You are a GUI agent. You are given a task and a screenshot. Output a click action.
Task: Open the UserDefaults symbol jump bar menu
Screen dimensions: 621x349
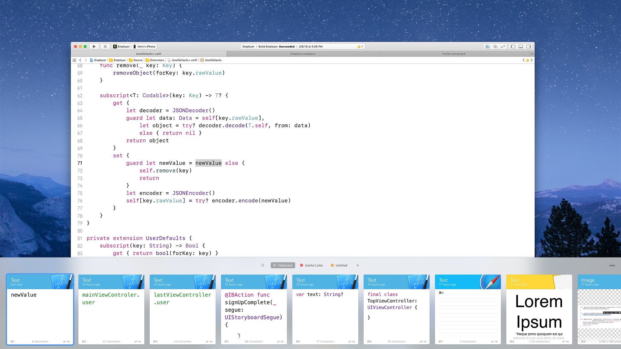pyautogui.click(x=213, y=60)
